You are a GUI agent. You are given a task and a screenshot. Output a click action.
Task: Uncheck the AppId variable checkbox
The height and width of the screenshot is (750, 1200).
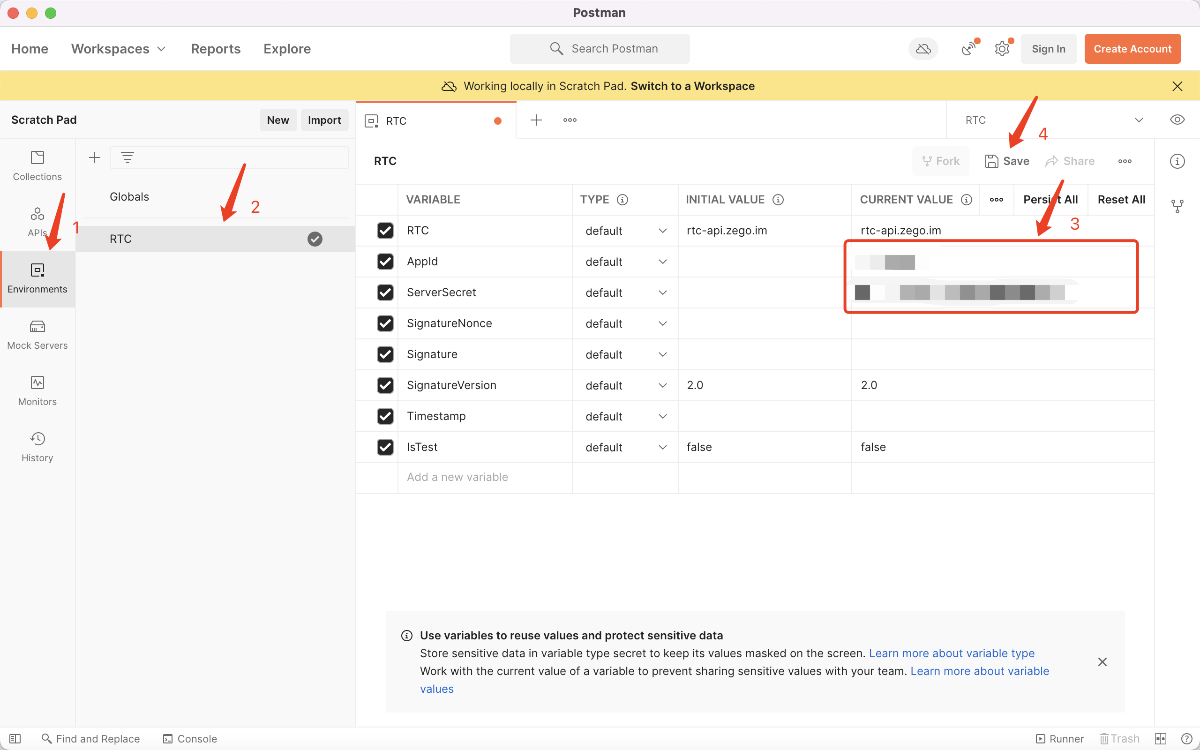tap(385, 262)
